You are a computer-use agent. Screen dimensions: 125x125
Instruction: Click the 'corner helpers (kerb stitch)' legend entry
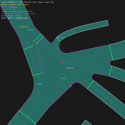coord(17,11)
